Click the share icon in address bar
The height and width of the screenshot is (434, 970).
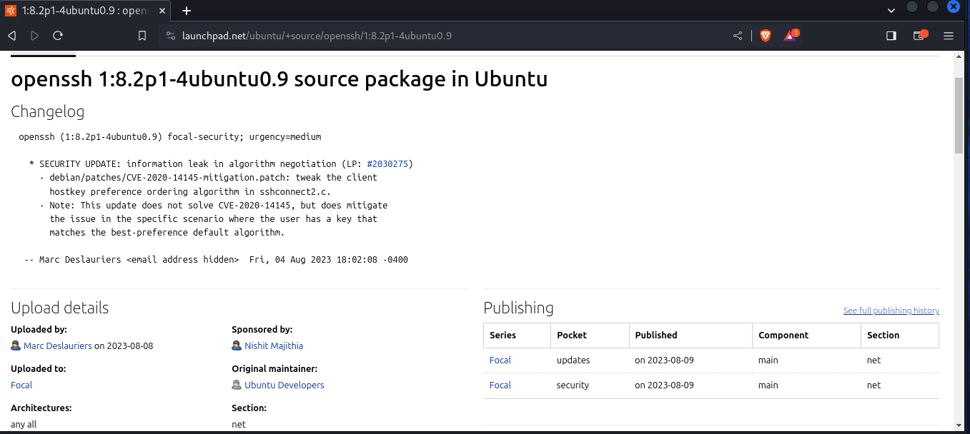coord(738,36)
